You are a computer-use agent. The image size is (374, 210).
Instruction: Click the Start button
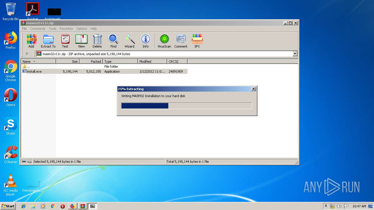(8, 206)
